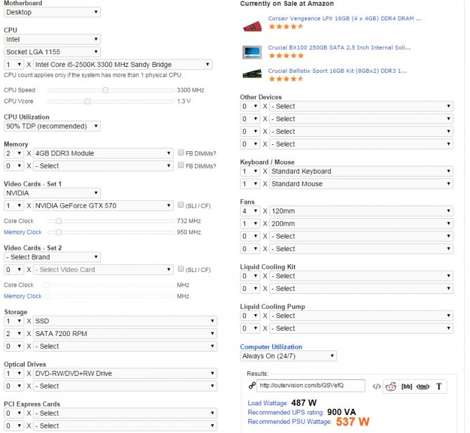Viewport: 470px width, 433px height.
Task: Click the chain link icon beside results URL
Action: click(252, 386)
